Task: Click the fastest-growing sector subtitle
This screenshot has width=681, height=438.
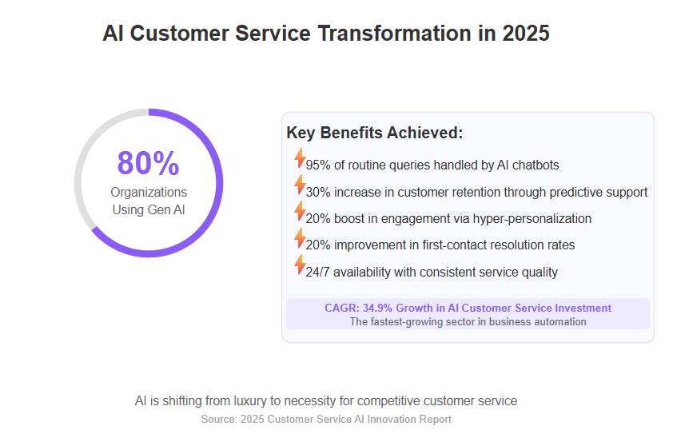Action: 468,321
